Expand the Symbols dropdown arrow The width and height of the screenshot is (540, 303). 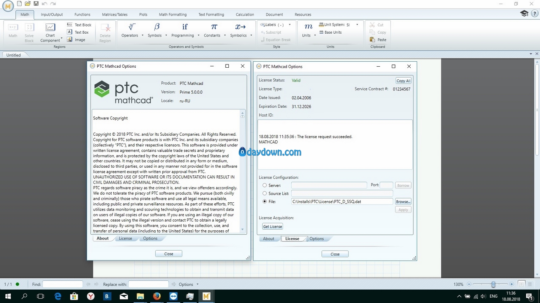point(166,35)
